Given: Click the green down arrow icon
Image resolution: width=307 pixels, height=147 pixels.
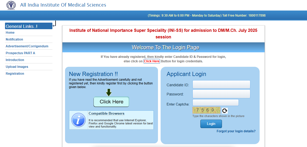Looking at the screenshot, I should 109,93.
